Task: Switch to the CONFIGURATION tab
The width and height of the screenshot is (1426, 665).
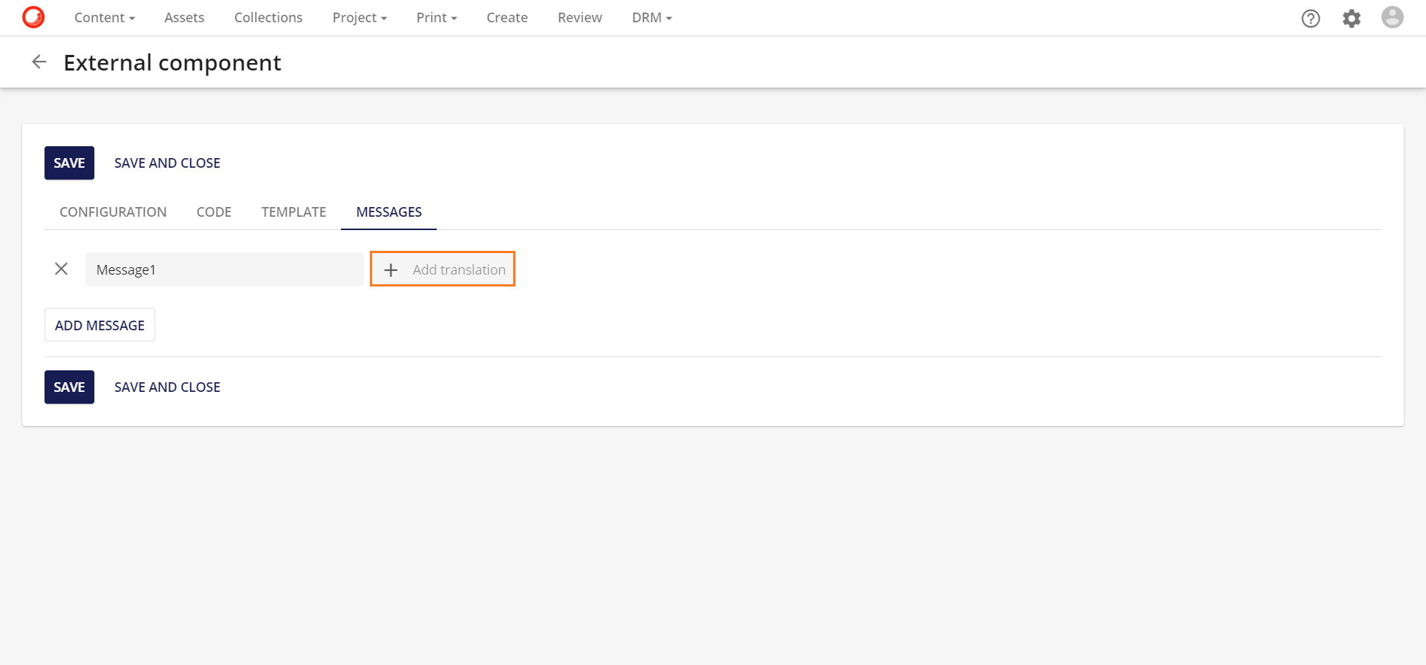Action: point(113,212)
